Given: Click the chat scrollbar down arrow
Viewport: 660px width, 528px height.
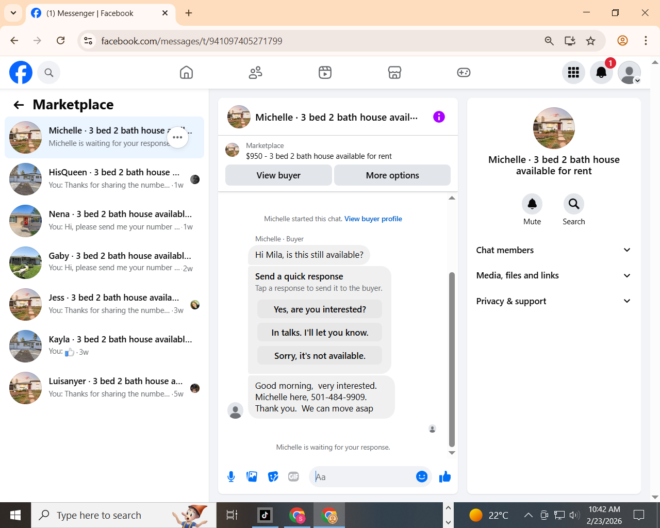Looking at the screenshot, I should [x=452, y=453].
